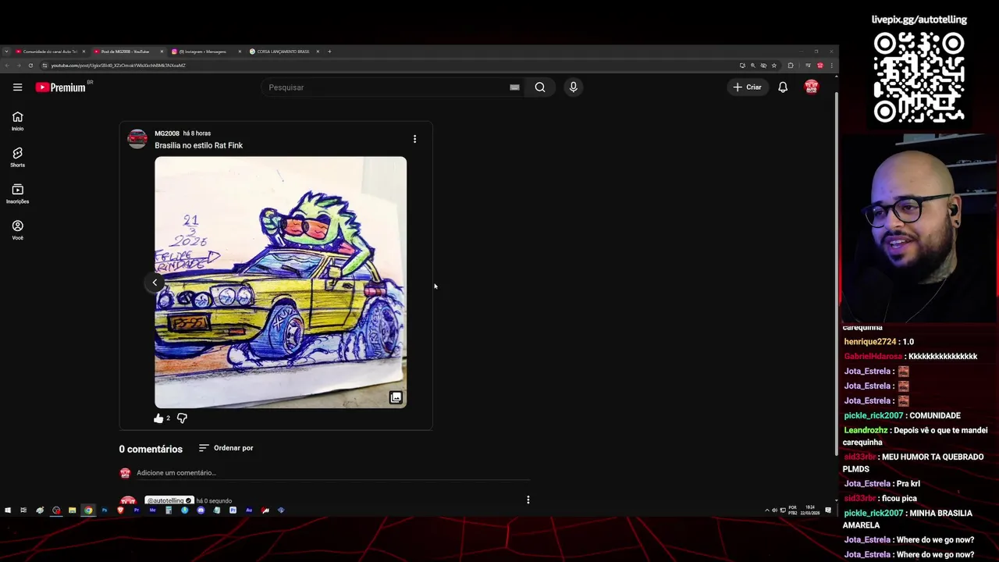
Task: Click the taskbar clock showing 18:24
Action: 810,510
